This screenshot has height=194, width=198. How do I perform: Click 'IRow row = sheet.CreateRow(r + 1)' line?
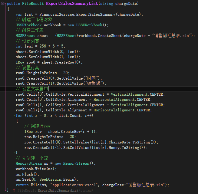(61, 132)
